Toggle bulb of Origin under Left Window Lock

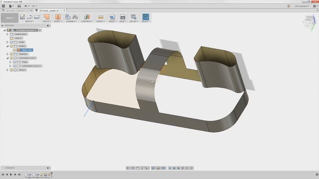coord(14,62)
